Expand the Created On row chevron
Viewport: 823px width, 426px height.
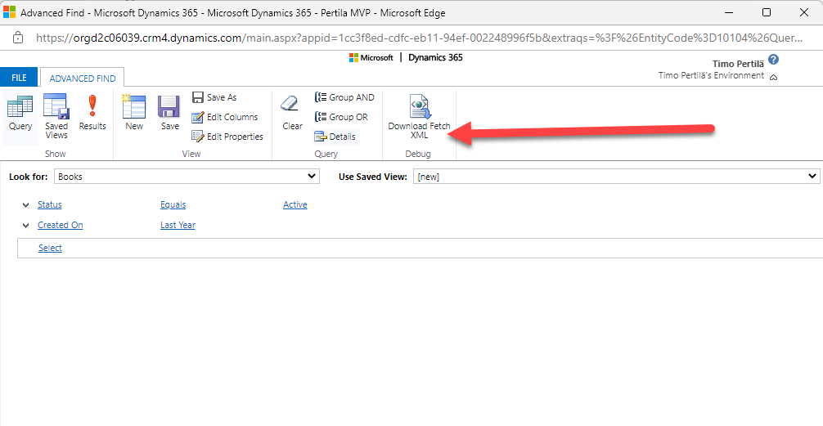point(26,225)
